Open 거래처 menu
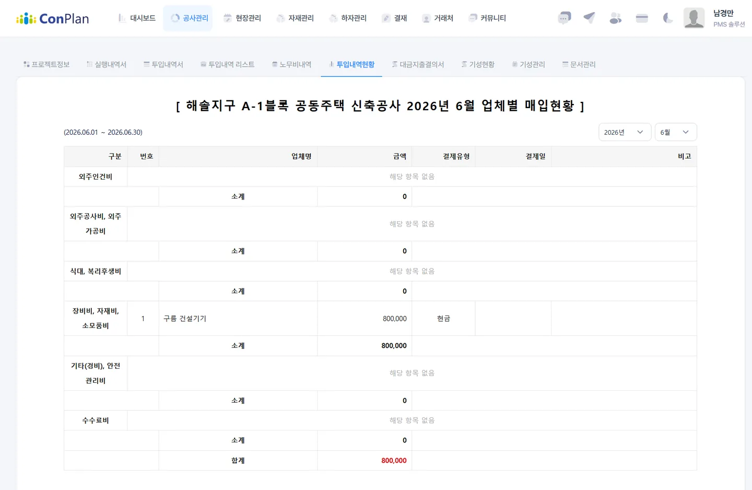Viewport: 752px width, 490px height. [x=438, y=18]
